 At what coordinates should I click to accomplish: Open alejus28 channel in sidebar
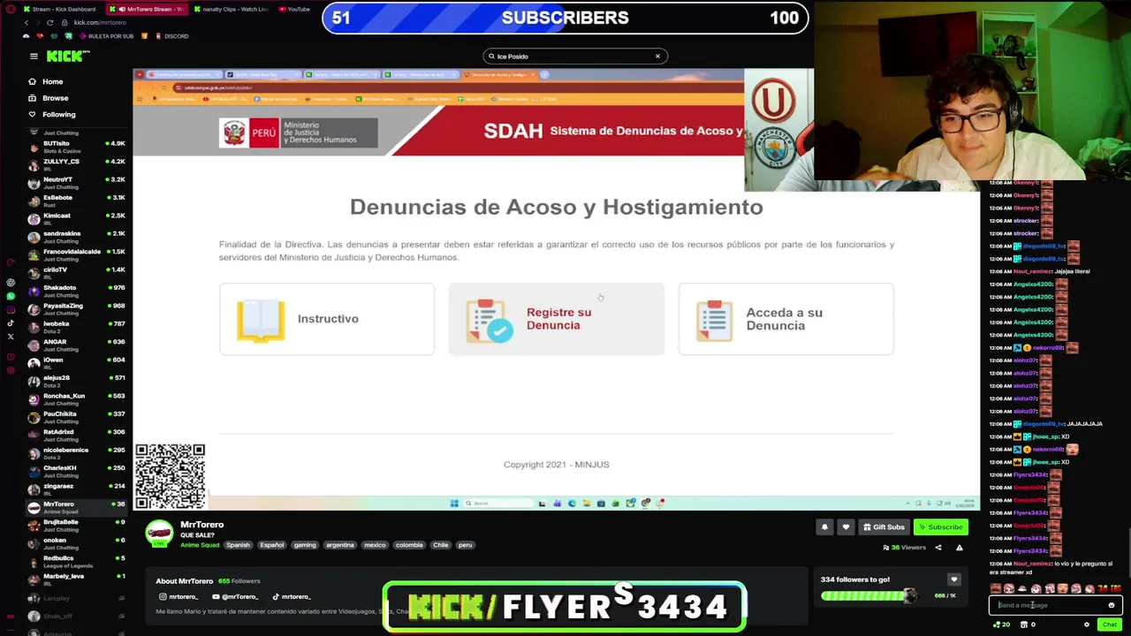point(78,382)
